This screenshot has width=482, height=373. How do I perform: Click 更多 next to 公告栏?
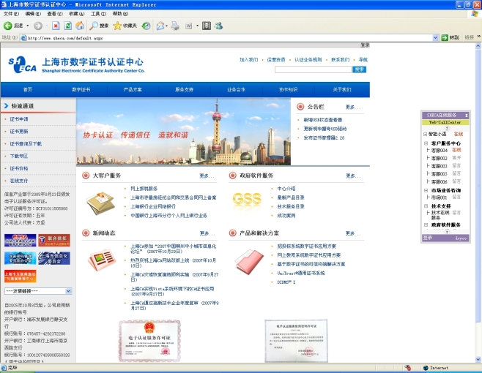tap(352, 107)
